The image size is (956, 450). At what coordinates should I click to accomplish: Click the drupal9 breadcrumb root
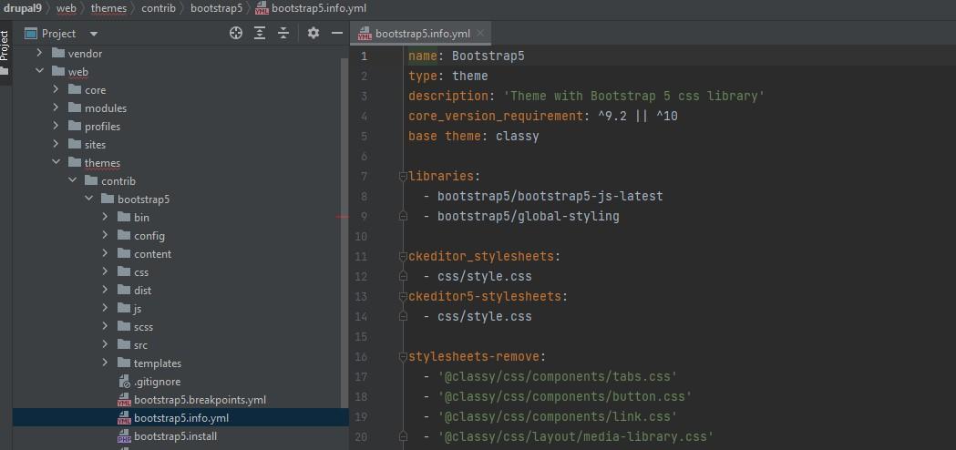23,8
